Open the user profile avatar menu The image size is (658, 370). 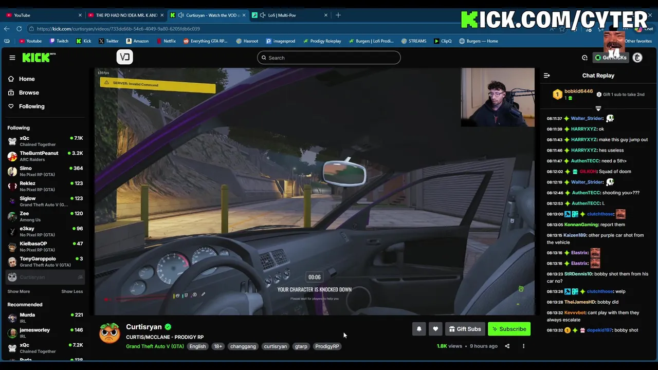[x=637, y=58]
